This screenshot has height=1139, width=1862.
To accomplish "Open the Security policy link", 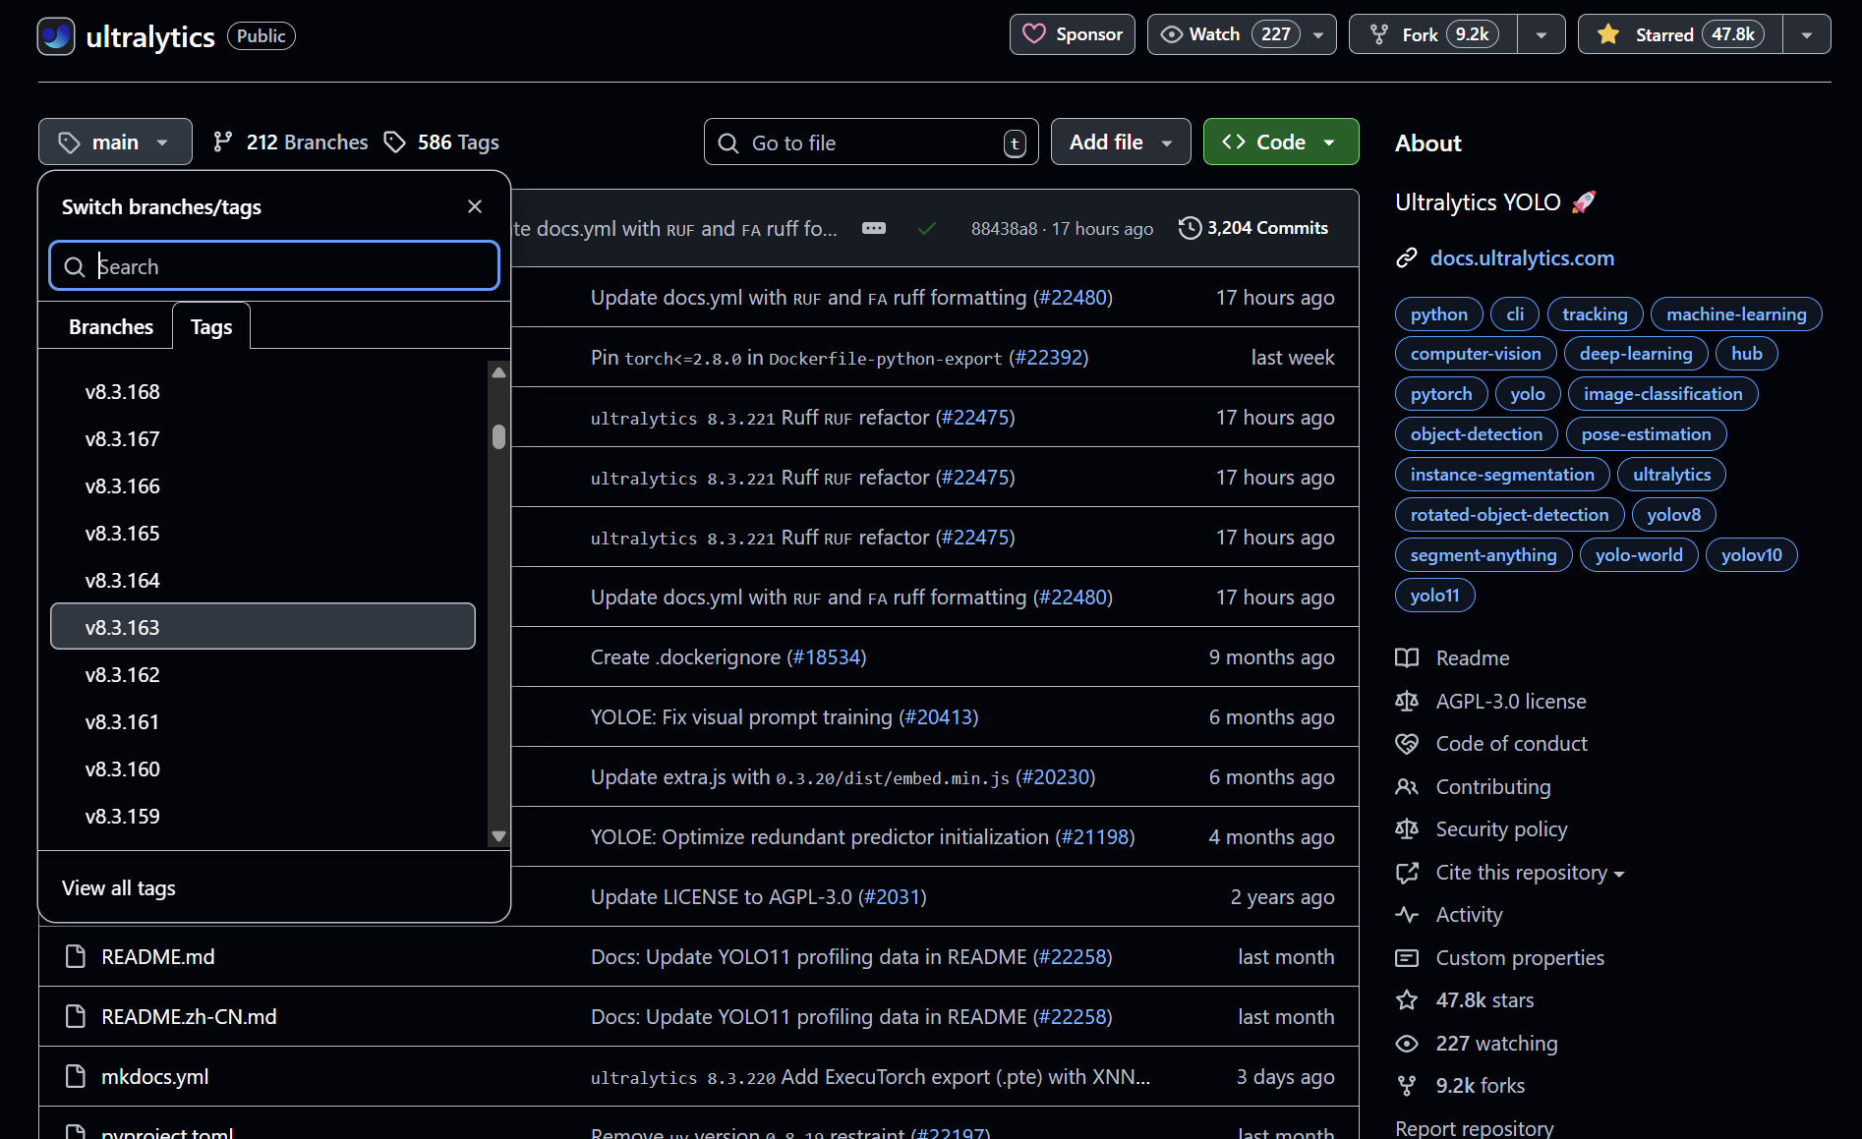I will click(x=1482, y=829).
